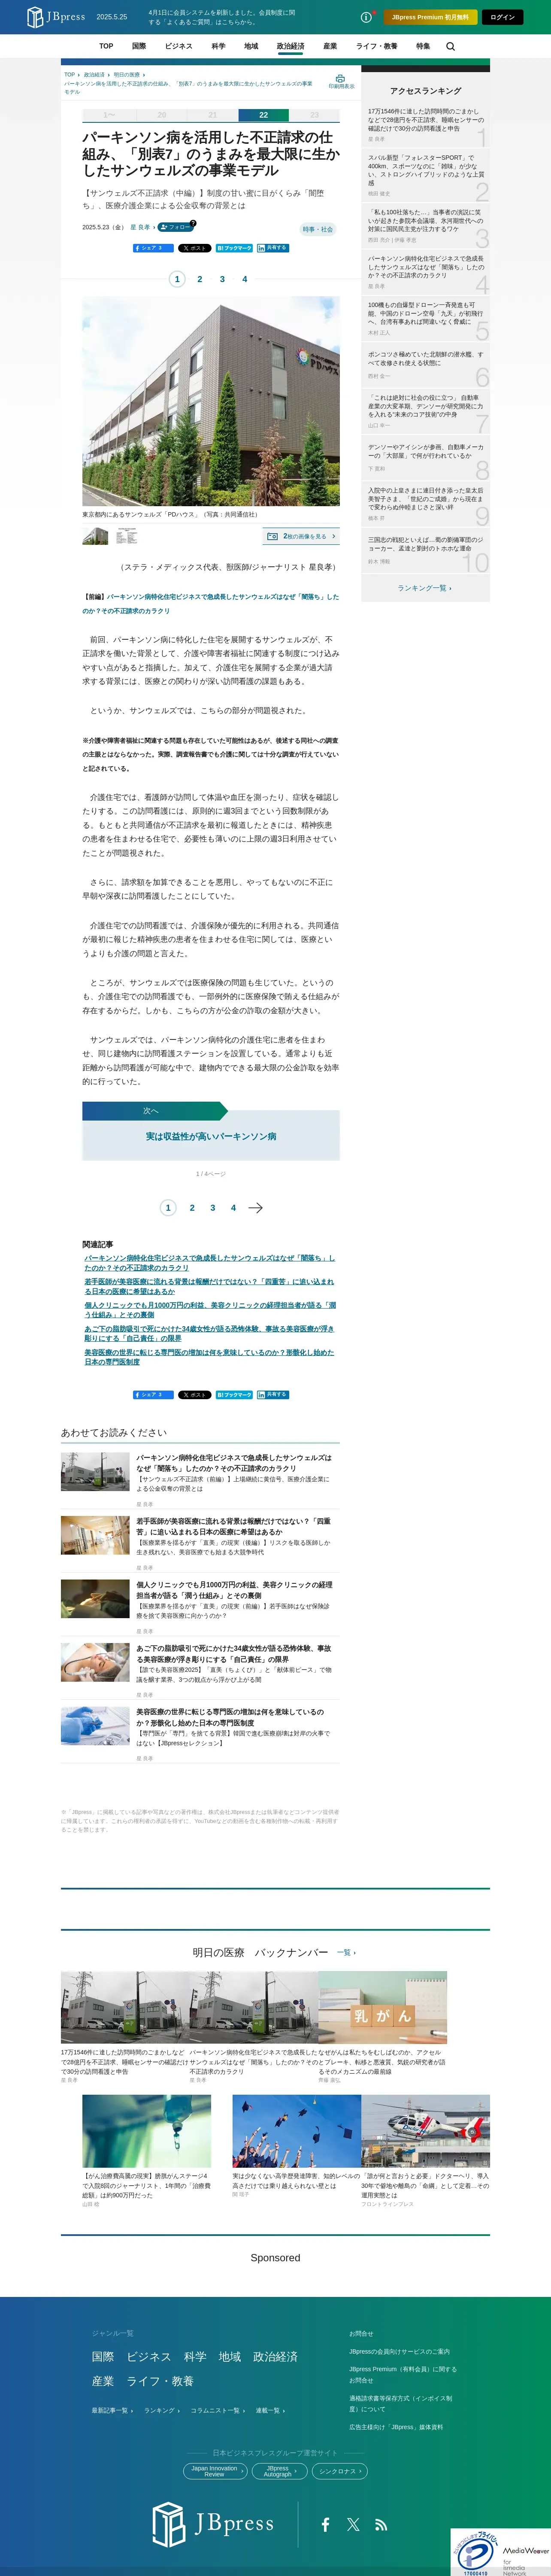Click the top LinkedIn share button
The width and height of the screenshot is (551, 2576).
[x=273, y=248]
